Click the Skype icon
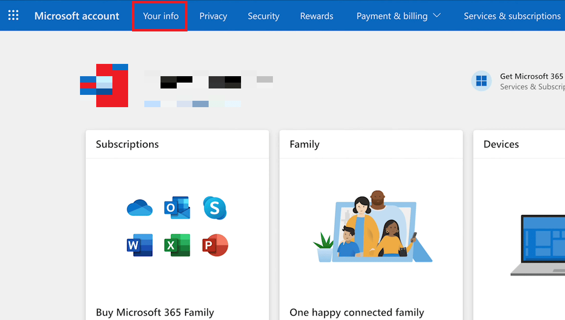The height and width of the screenshot is (320, 565). click(215, 208)
